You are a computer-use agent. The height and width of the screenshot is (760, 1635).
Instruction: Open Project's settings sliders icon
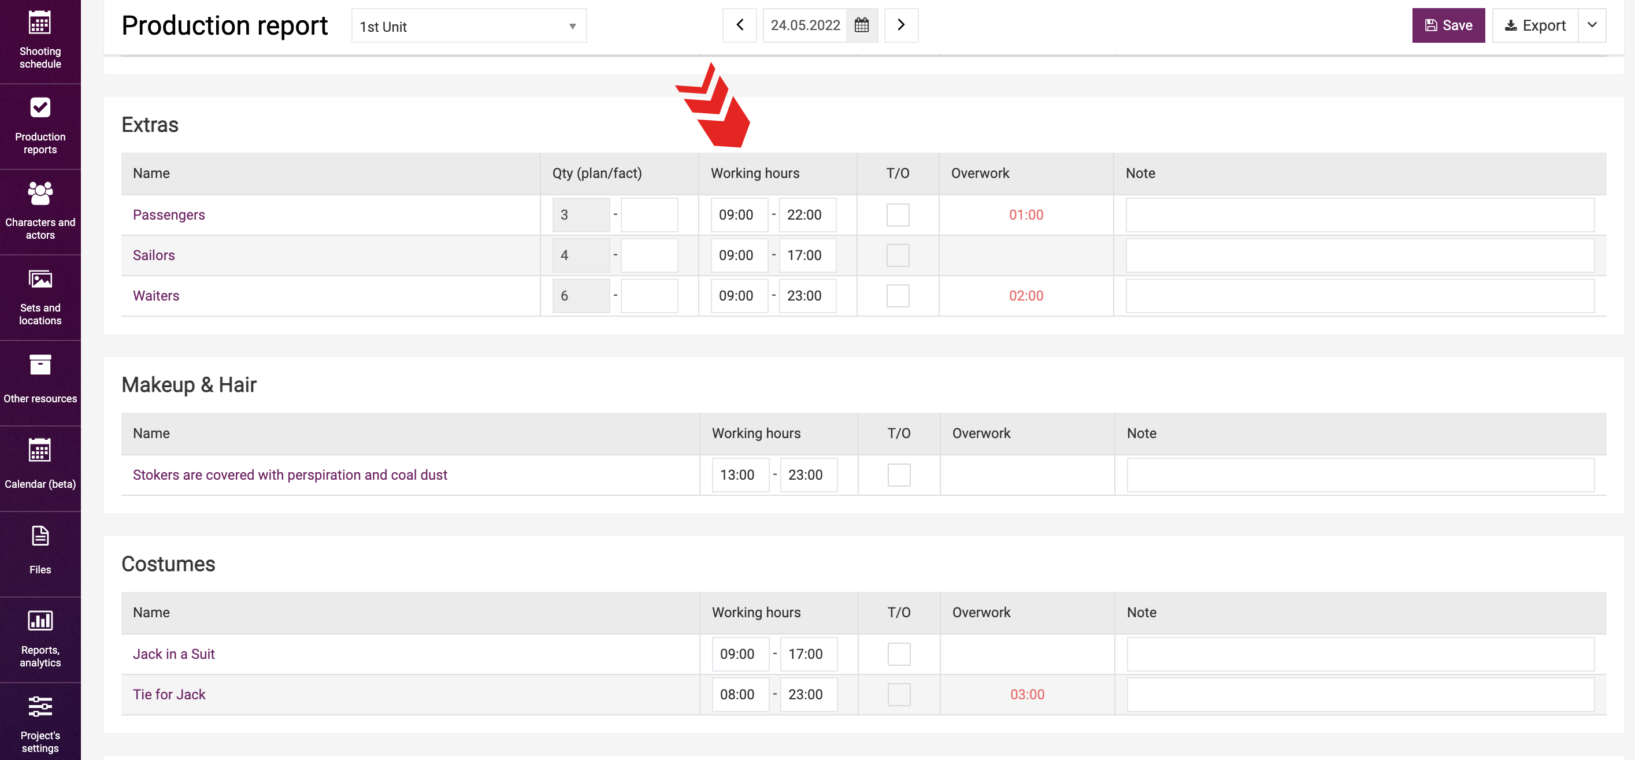(x=40, y=706)
